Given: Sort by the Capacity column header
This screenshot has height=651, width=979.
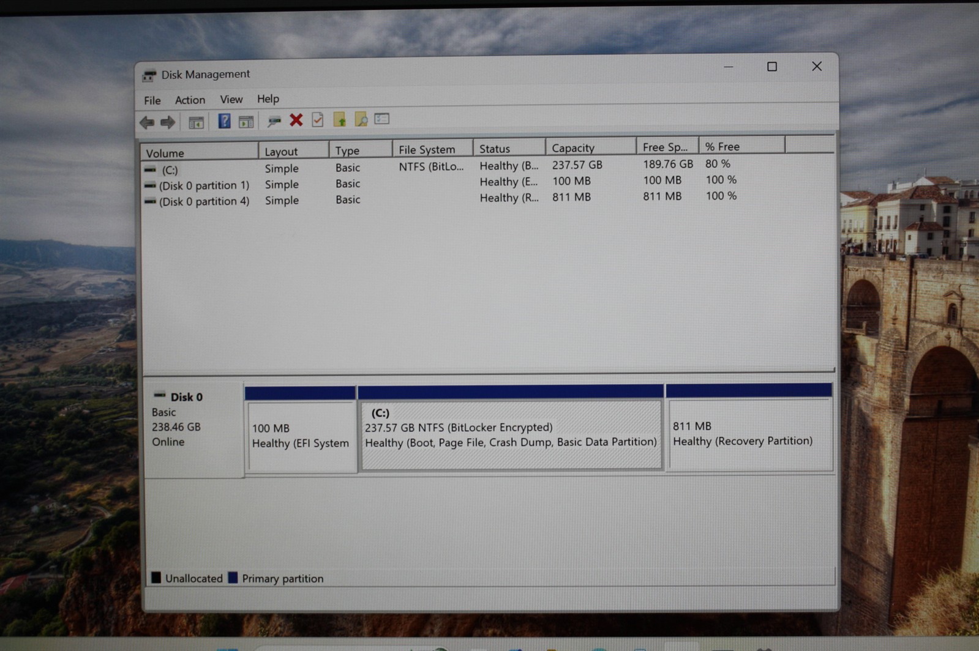Looking at the screenshot, I should [591, 147].
